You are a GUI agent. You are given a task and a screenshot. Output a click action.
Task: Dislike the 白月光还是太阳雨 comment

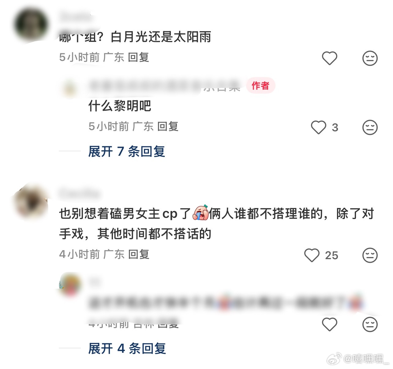coord(370,58)
